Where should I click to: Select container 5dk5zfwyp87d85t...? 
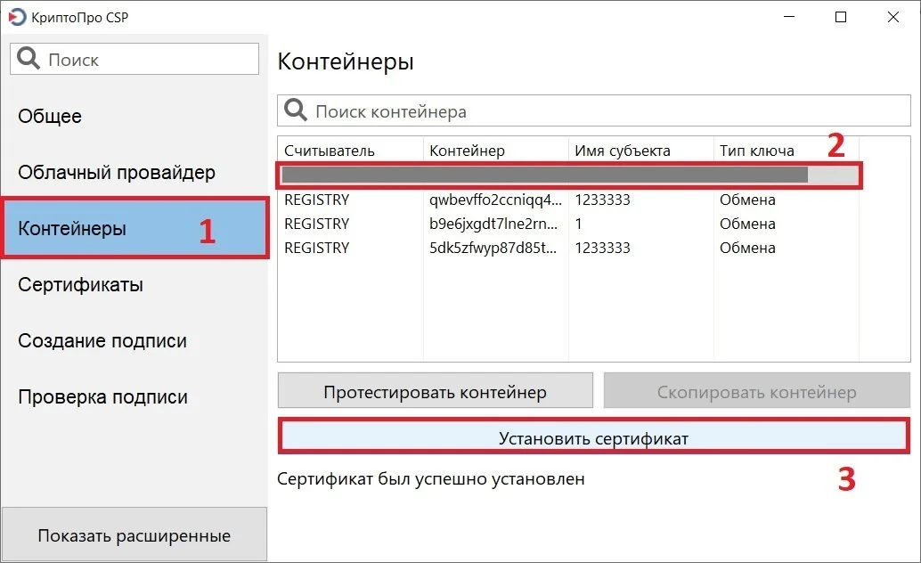(x=493, y=248)
